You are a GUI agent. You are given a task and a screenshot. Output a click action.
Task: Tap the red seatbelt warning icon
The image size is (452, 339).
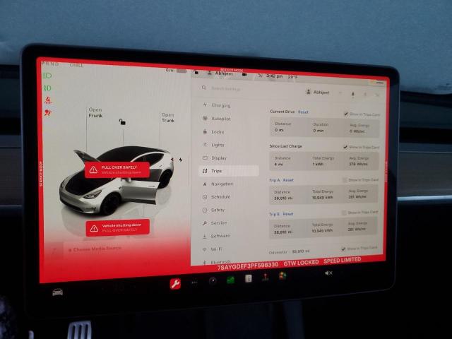pyautogui.click(x=48, y=100)
